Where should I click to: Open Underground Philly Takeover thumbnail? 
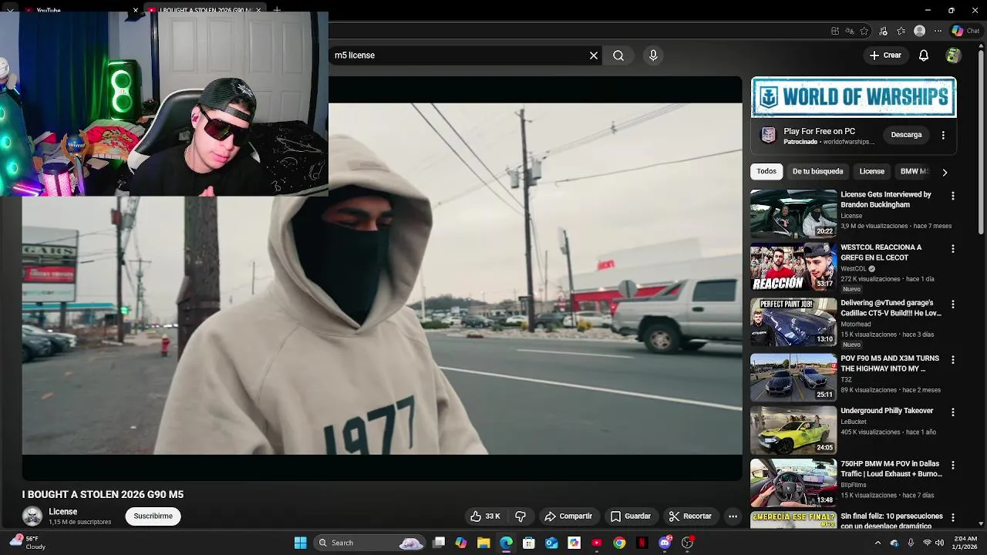(x=793, y=430)
